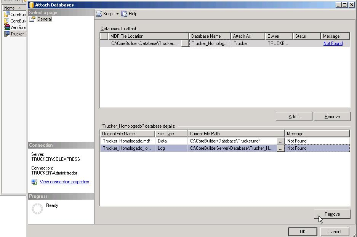The image size is (357, 237).
Task: Click the Log file type cell
Action: [171, 148]
